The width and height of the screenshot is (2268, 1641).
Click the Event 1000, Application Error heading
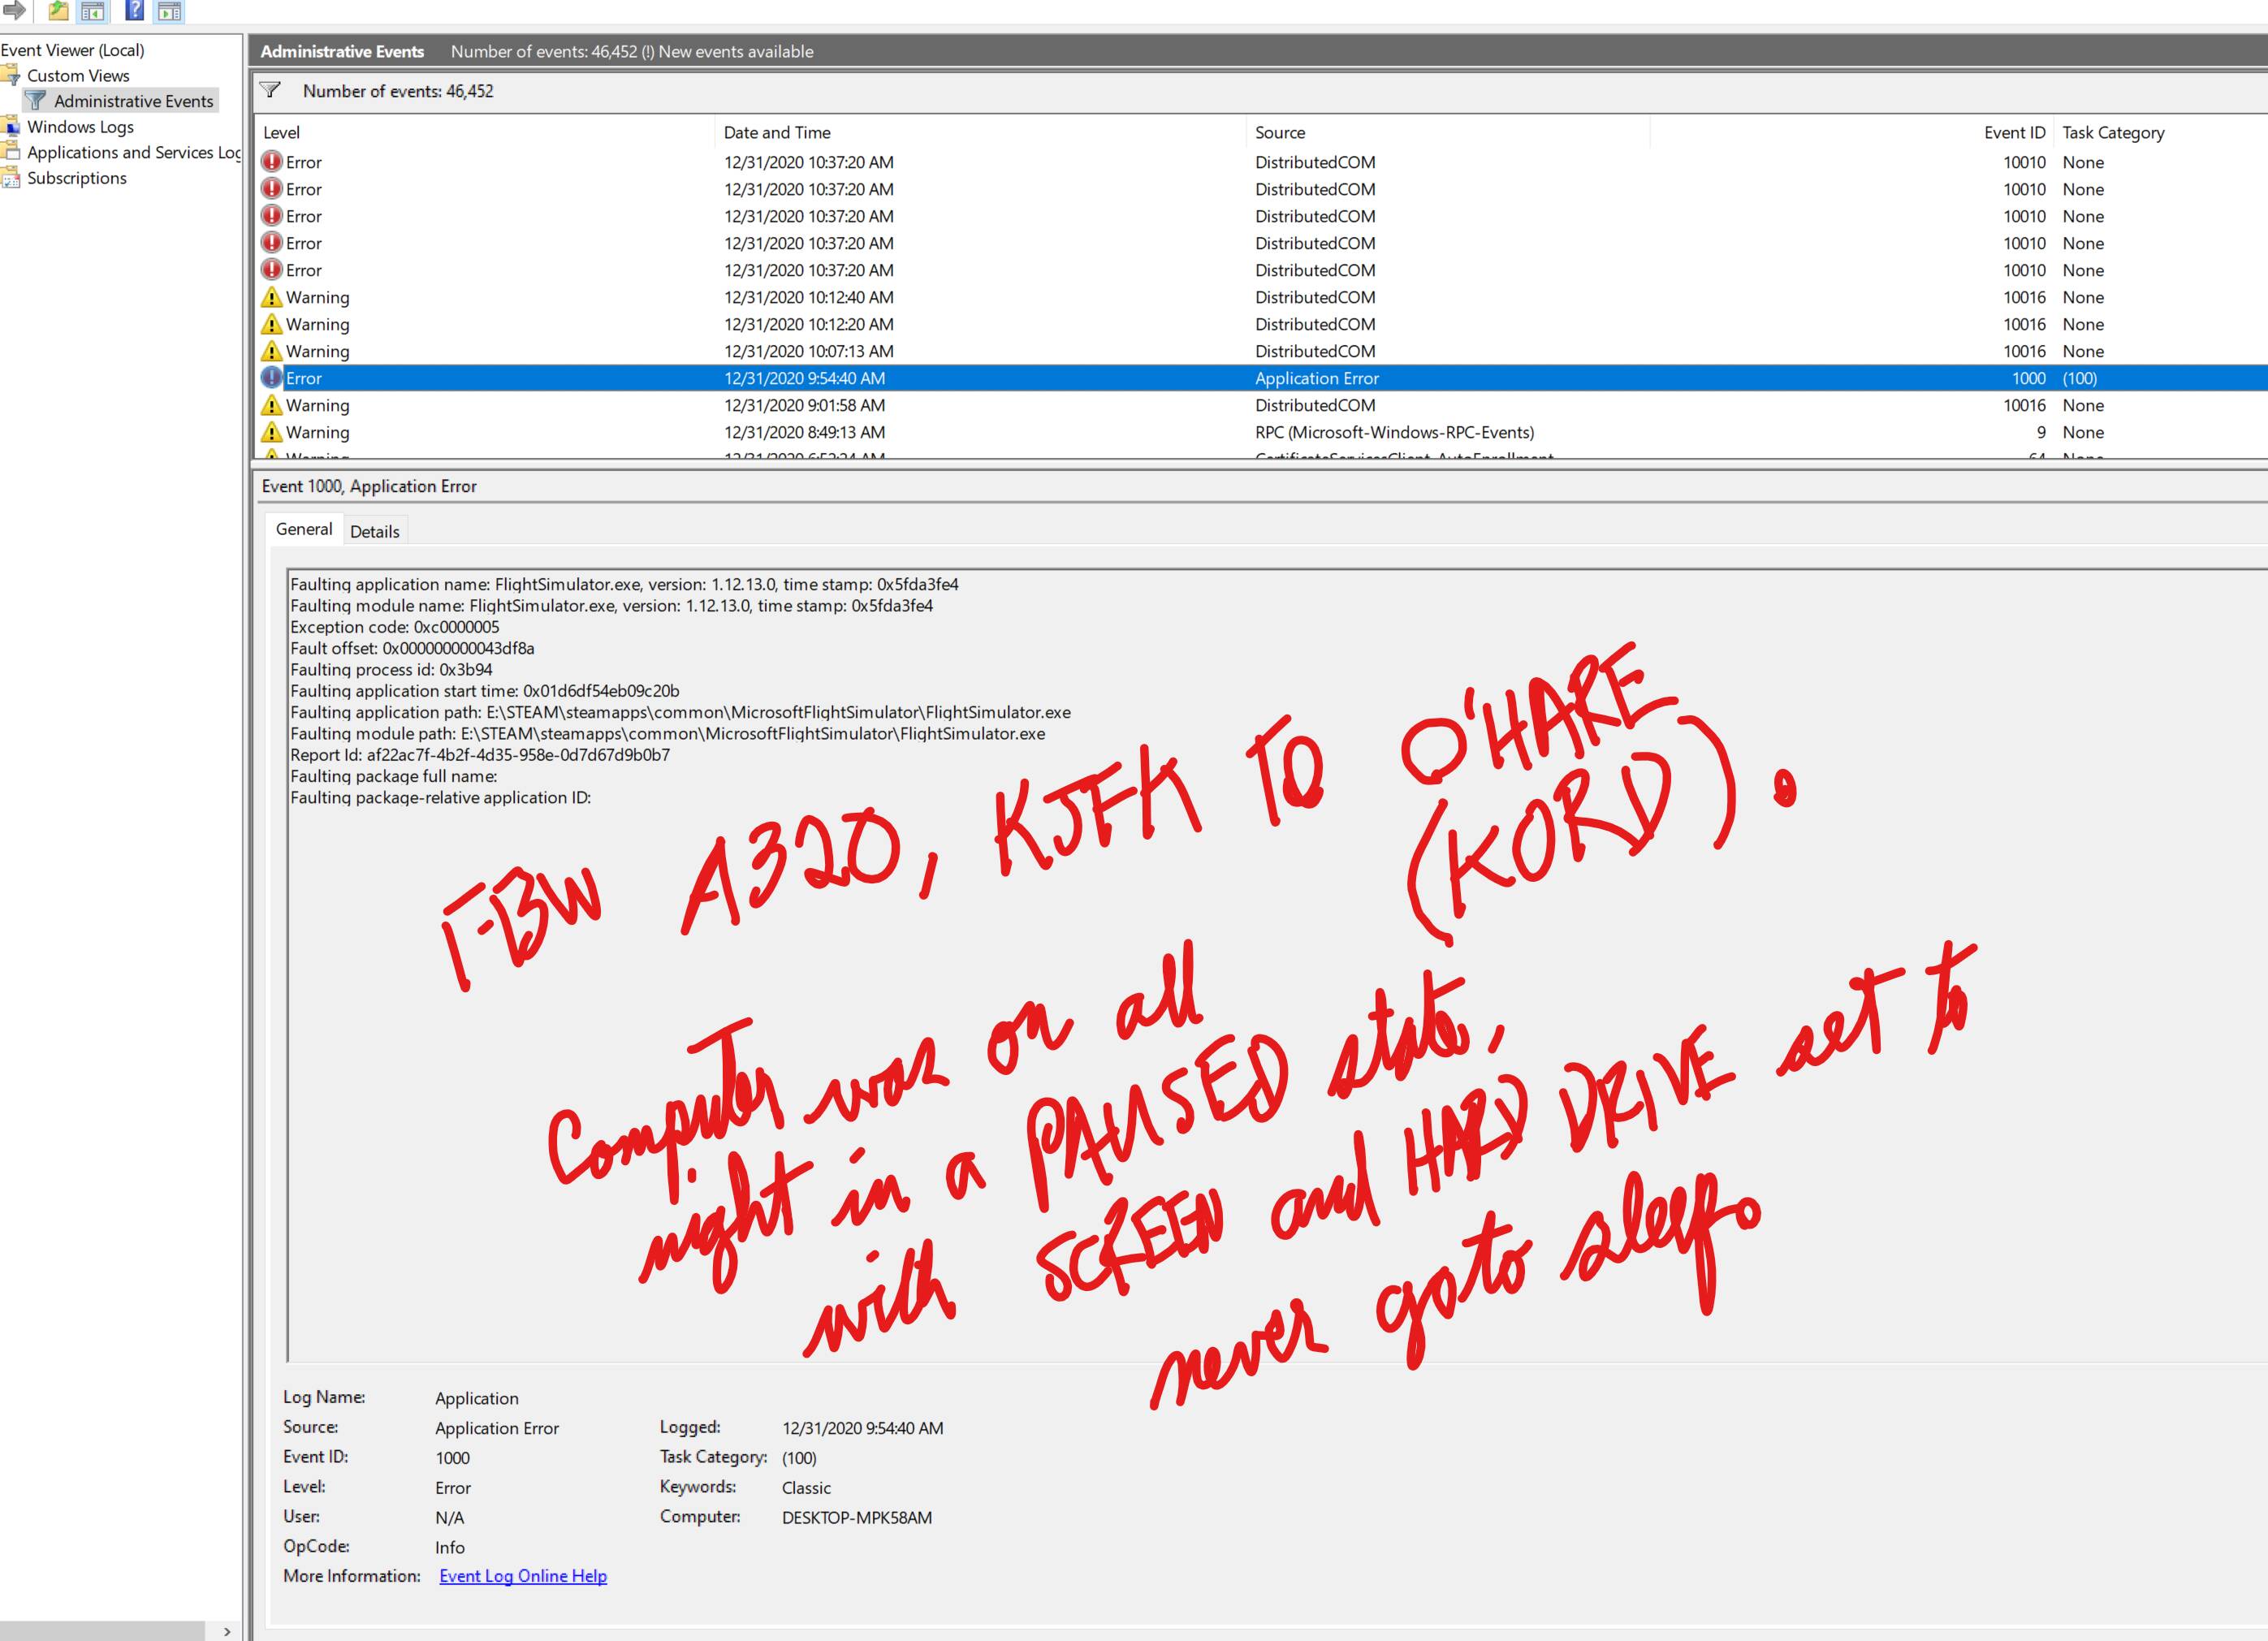click(369, 486)
